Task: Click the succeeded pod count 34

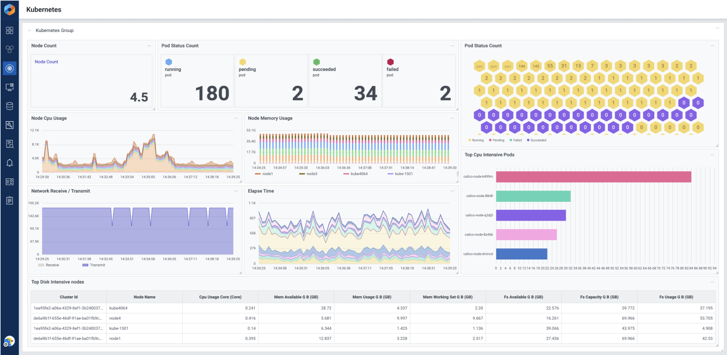Action: coord(366,93)
